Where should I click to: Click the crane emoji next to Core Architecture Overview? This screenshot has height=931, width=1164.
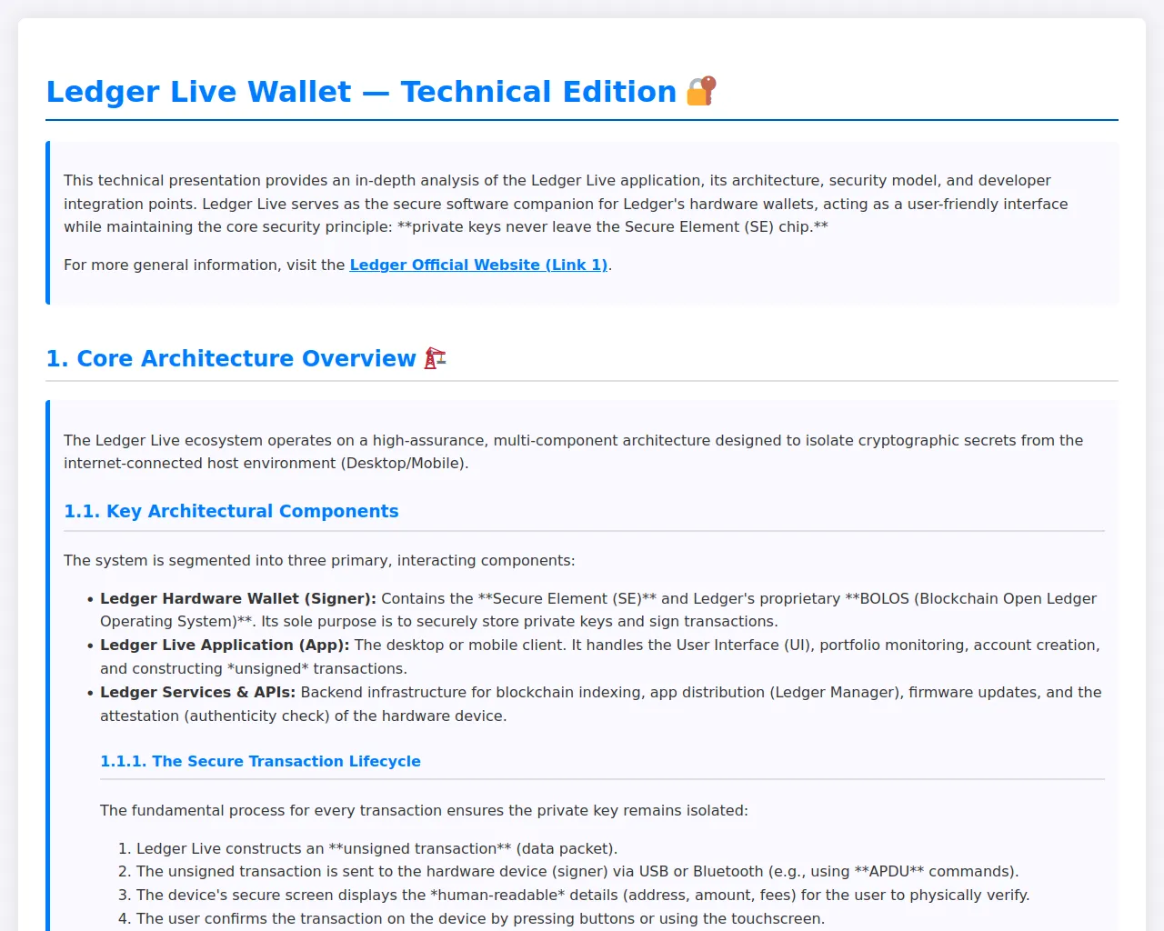click(436, 358)
